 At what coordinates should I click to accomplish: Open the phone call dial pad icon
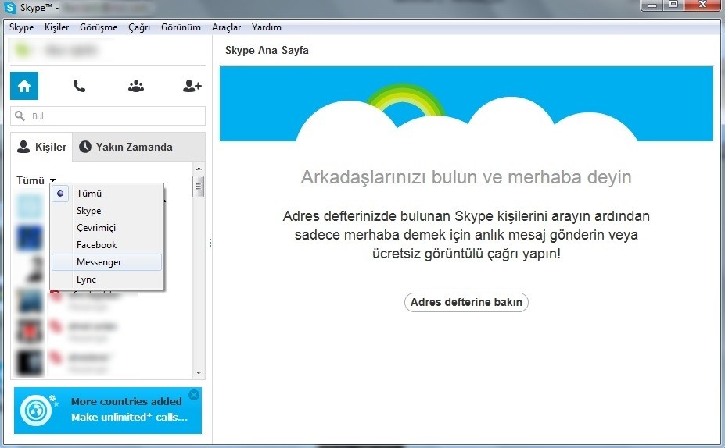pyautogui.click(x=79, y=86)
